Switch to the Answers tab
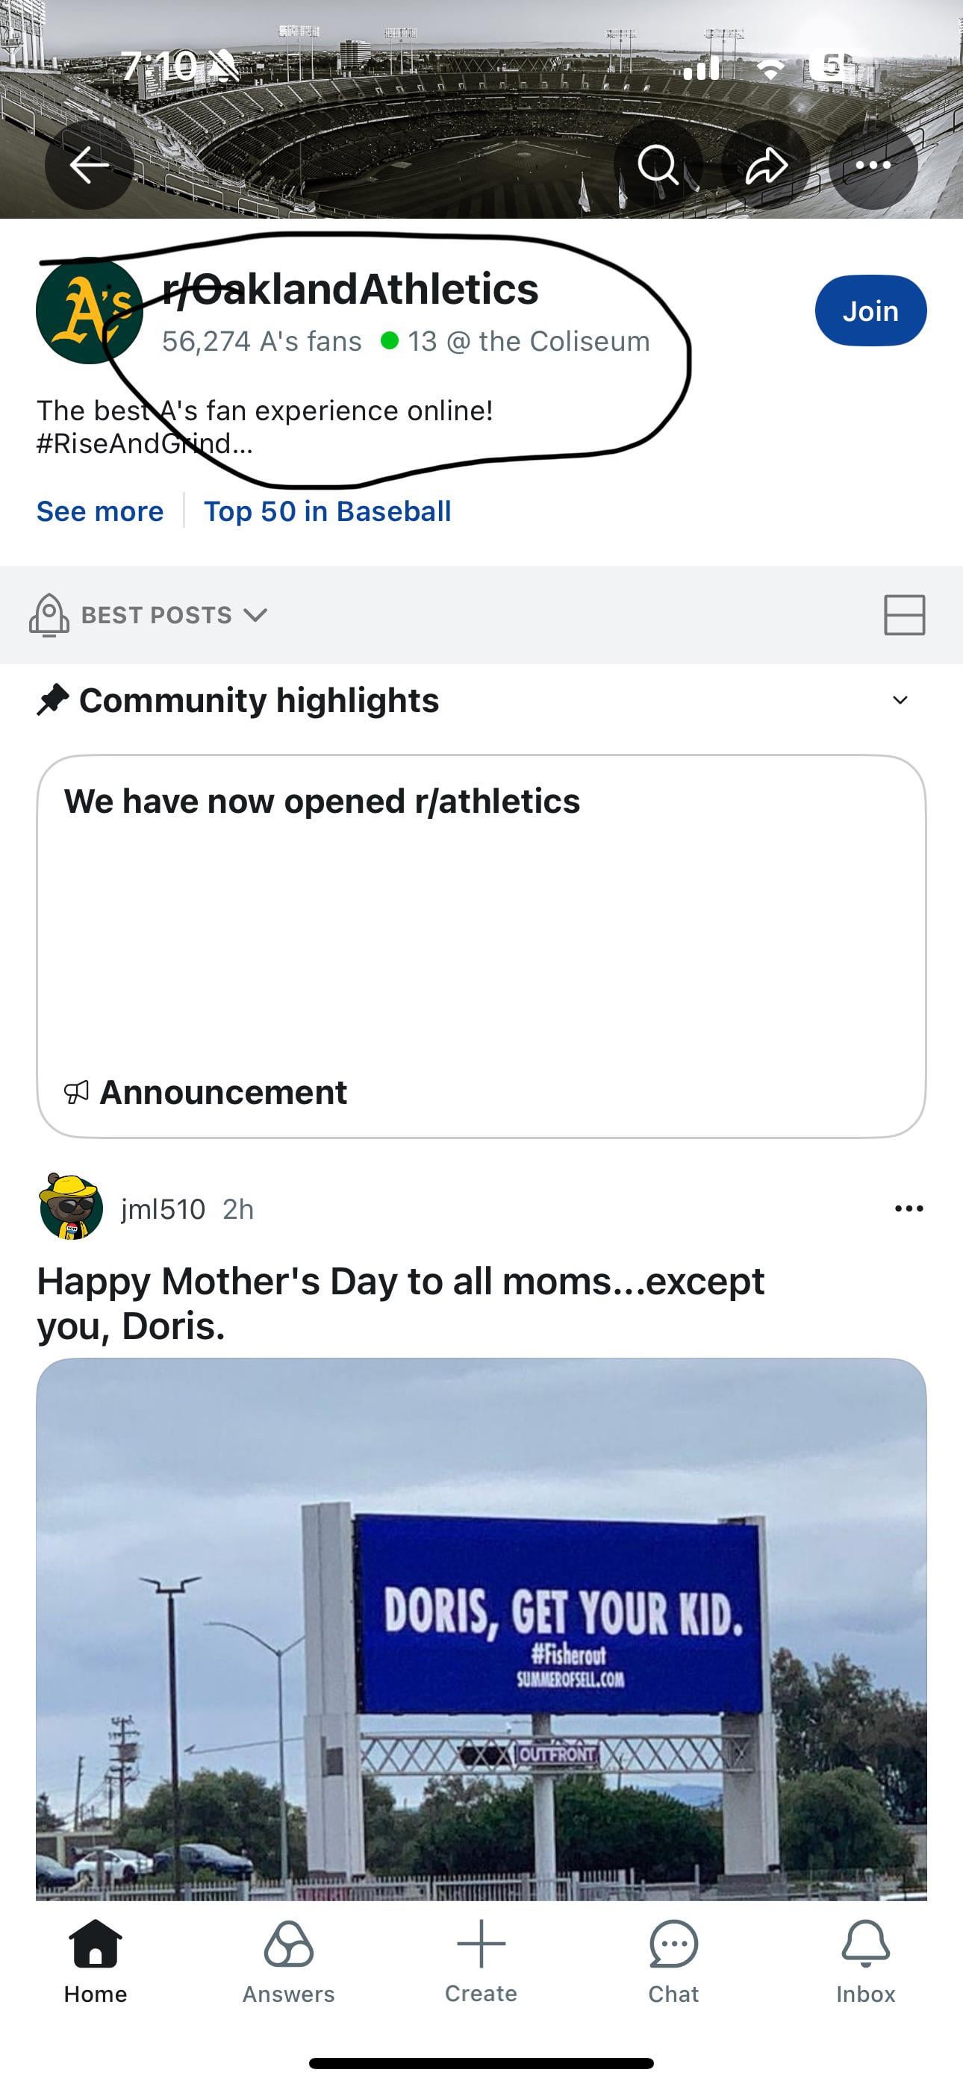This screenshot has height=2087, width=963. coord(289,1959)
